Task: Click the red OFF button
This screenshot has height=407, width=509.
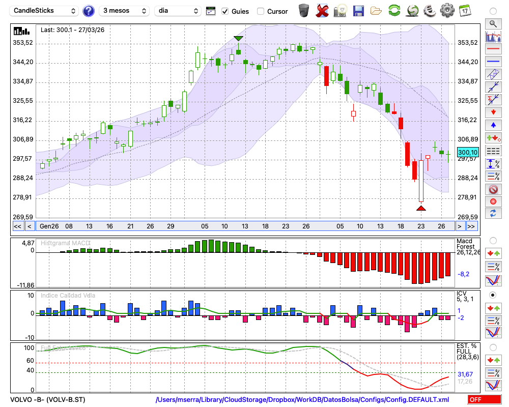Action: pyautogui.click(x=484, y=400)
